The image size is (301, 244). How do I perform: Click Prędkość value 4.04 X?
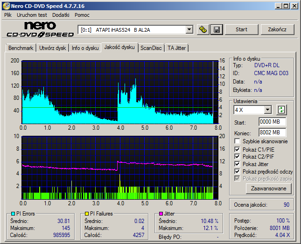click(x=282, y=235)
